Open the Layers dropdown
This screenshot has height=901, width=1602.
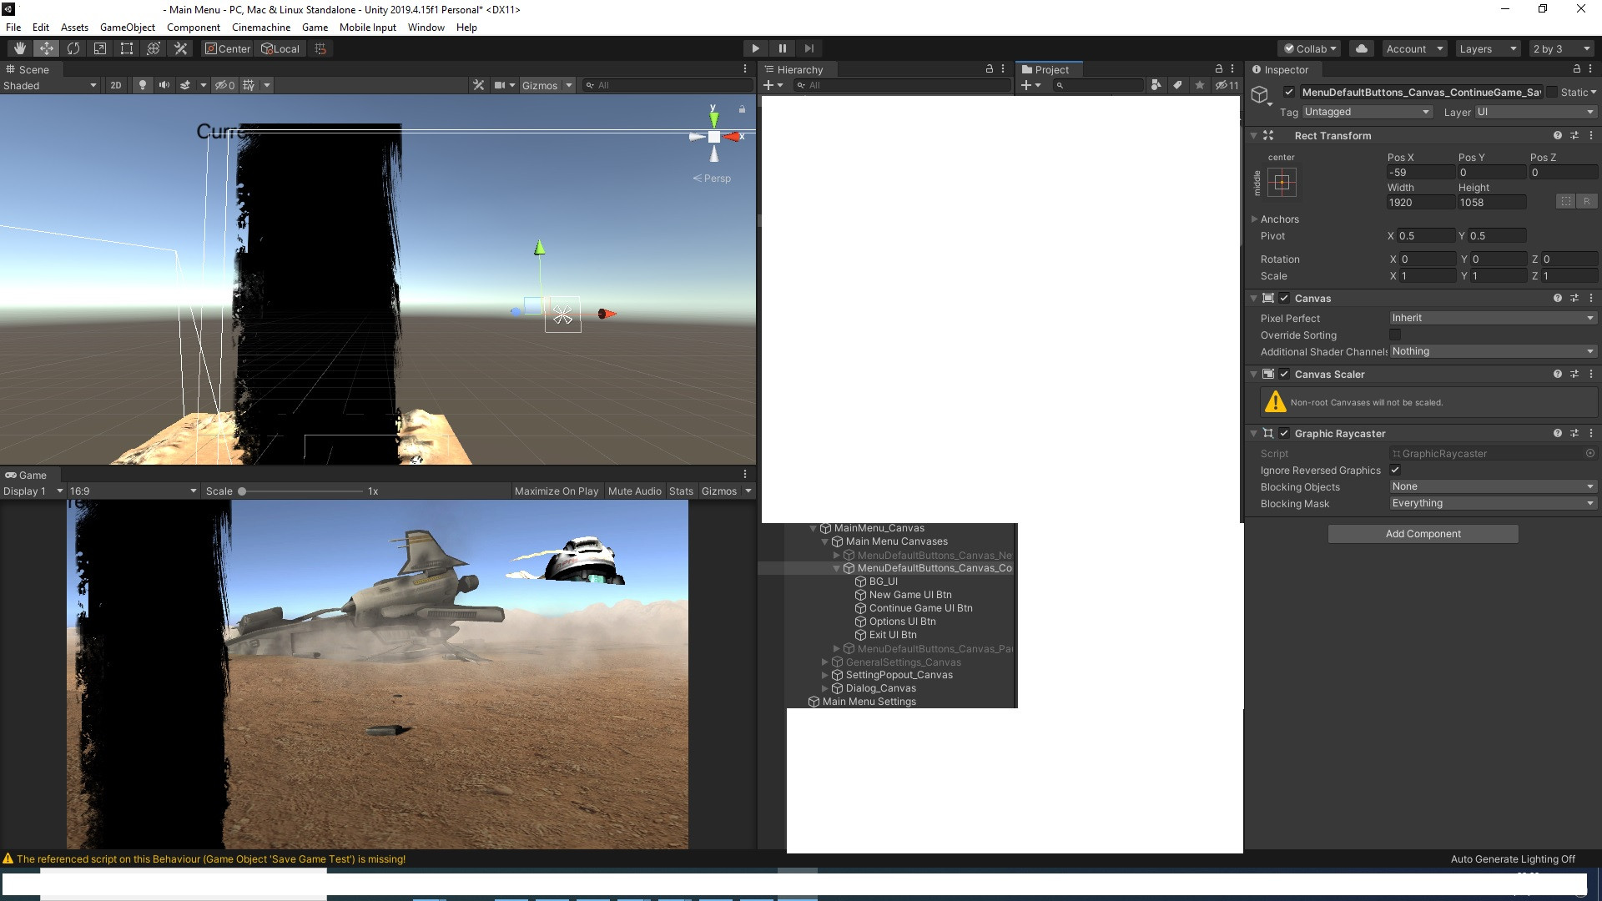coord(1488,48)
